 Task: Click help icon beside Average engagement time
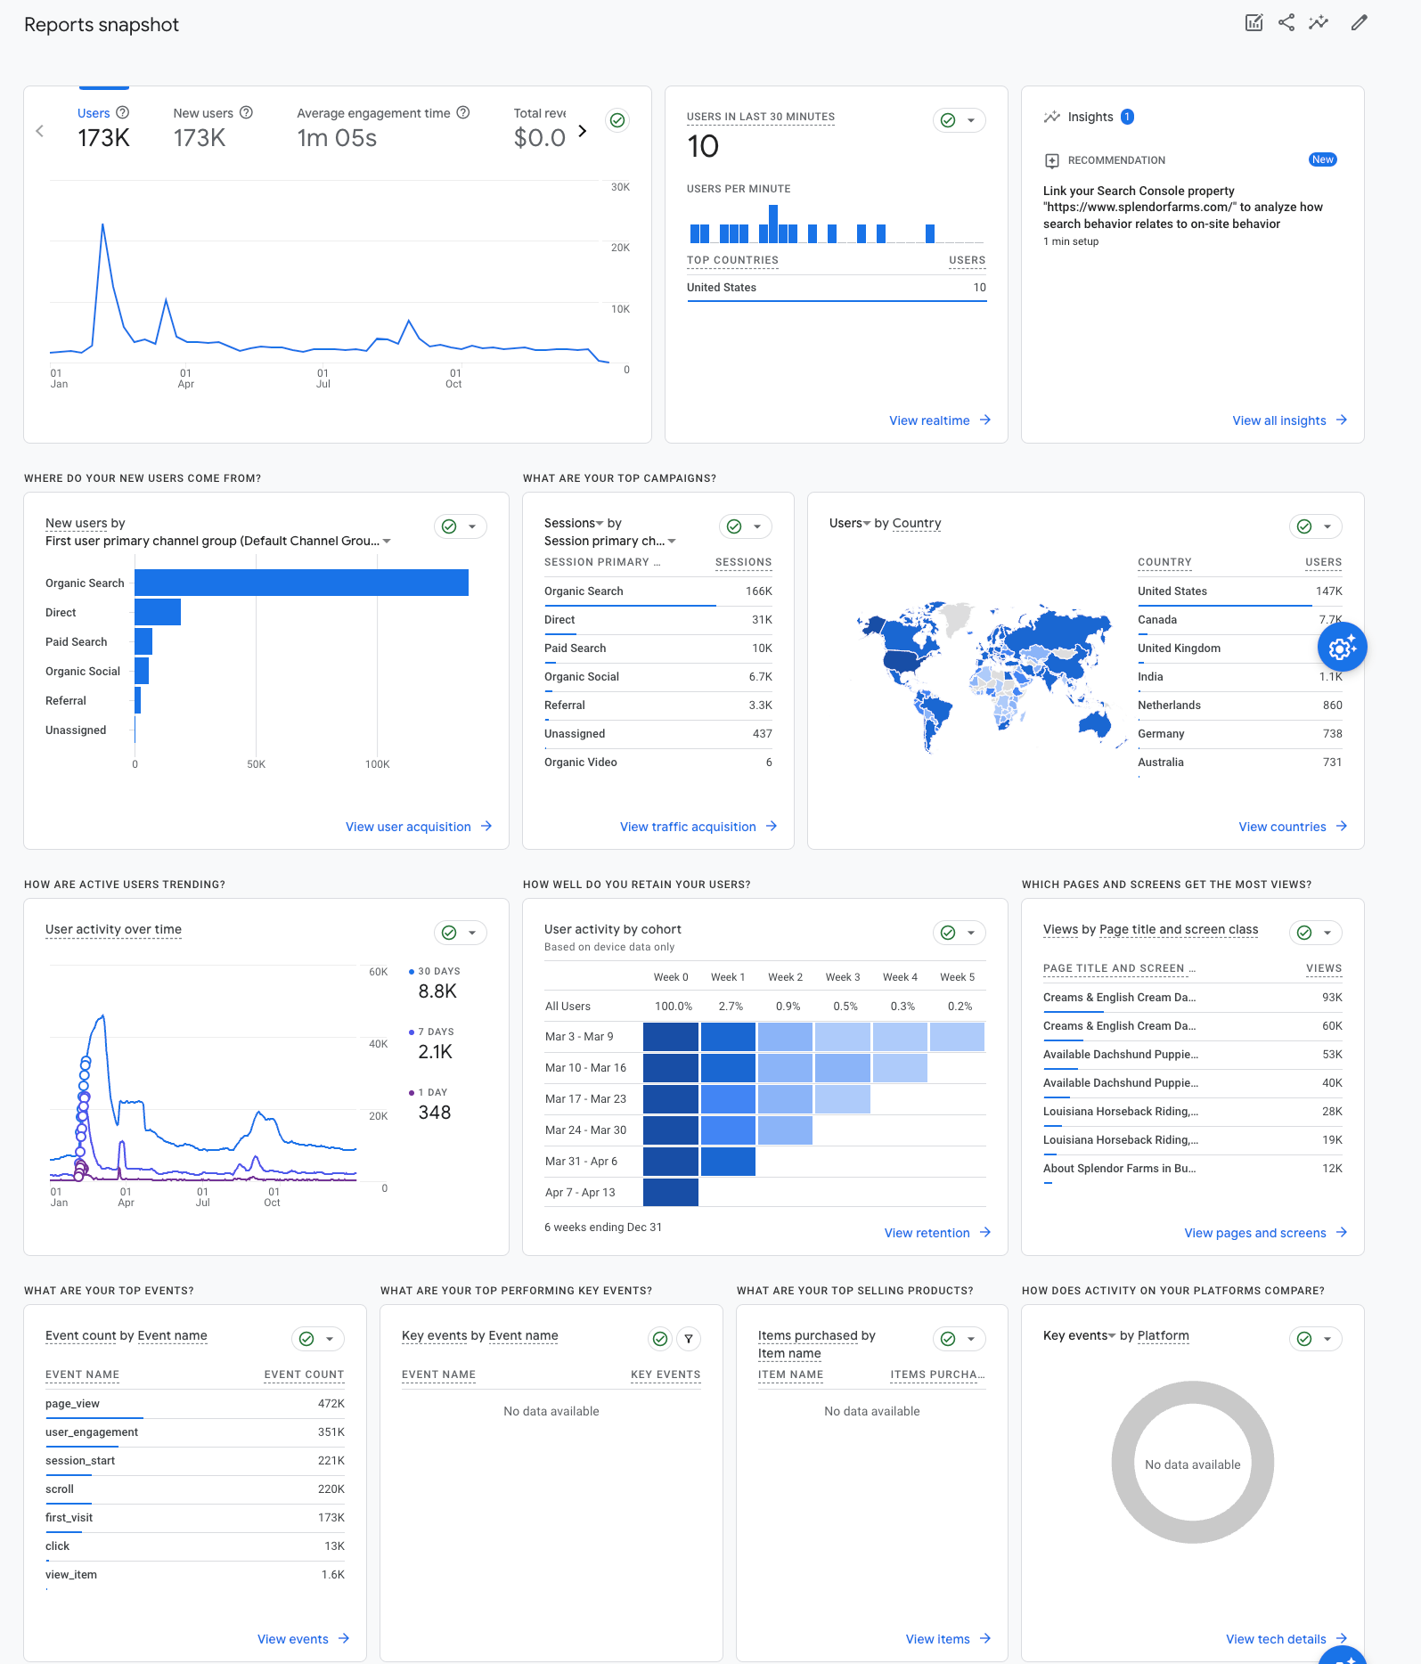point(463,112)
